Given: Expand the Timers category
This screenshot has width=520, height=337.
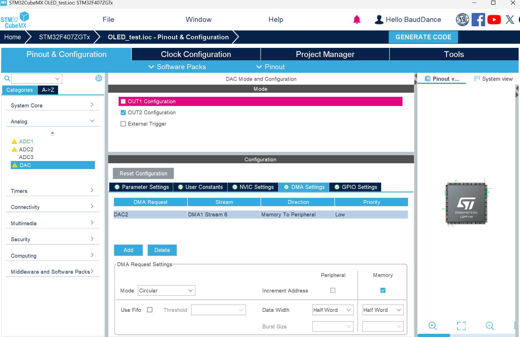Looking at the screenshot, I should coord(53,191).
